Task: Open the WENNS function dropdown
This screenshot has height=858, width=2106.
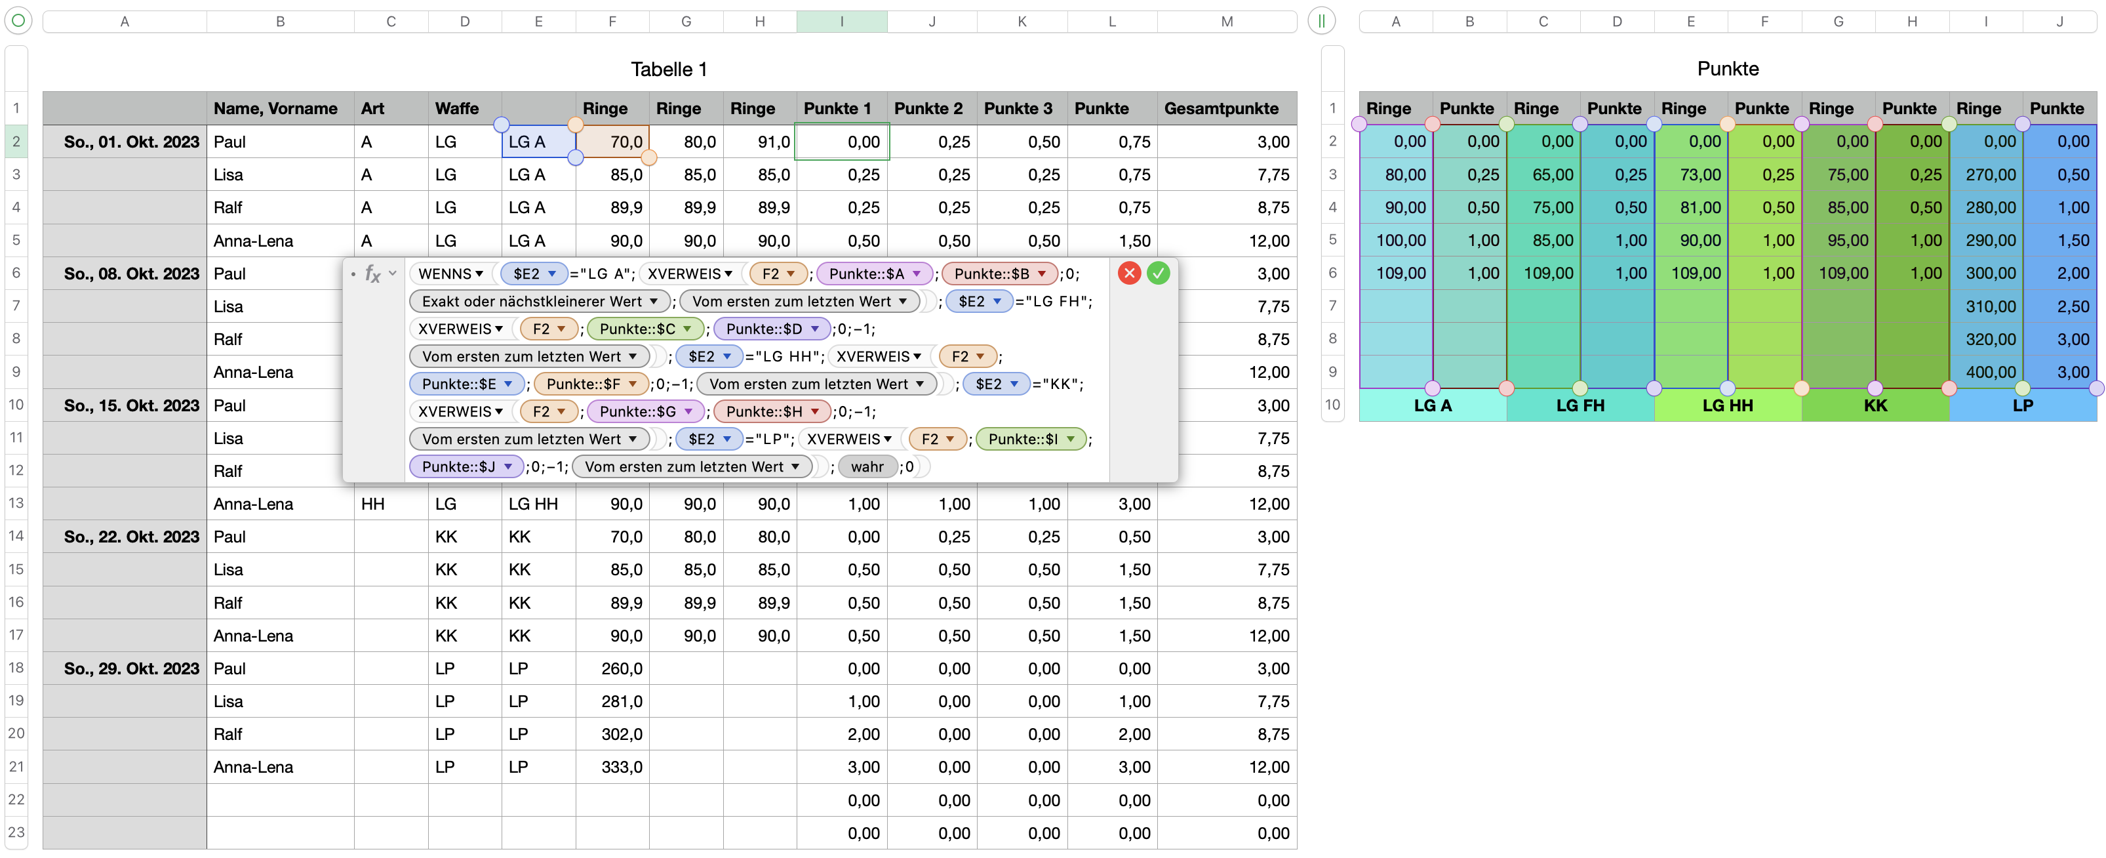Action: tap(479, 274)
